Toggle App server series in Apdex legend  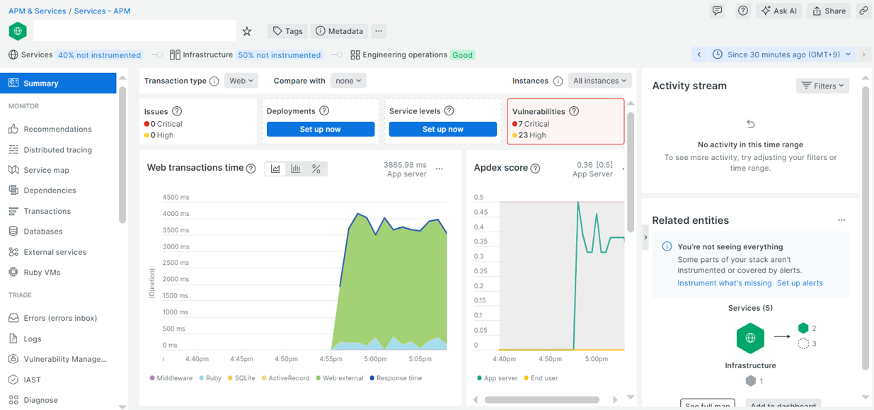[x=498, y=378]
